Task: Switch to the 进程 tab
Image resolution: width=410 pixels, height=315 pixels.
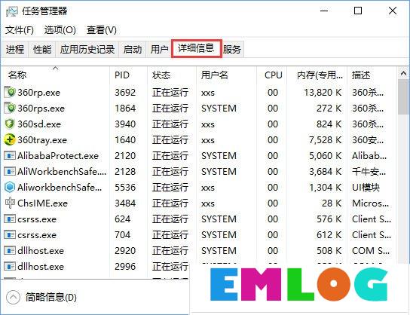Action: tap(15, 49)
